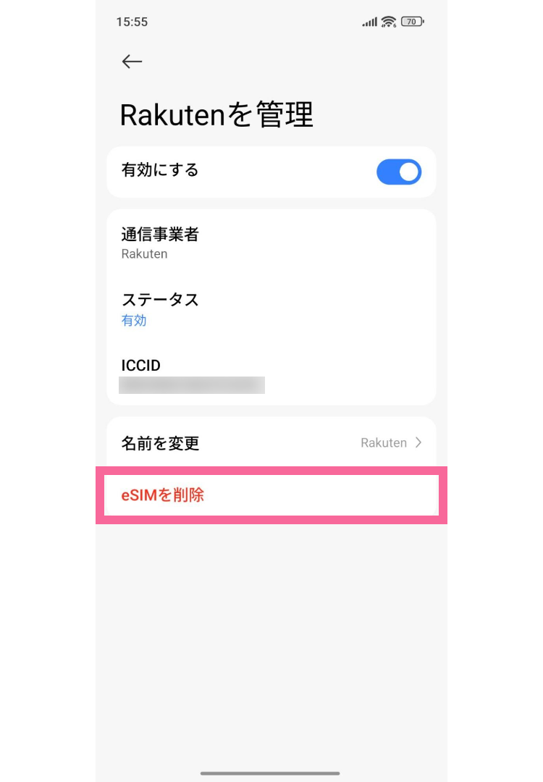Screen dimensions: 543x782
Task: Click the blue 有効 status text
Action: point(134,320)
